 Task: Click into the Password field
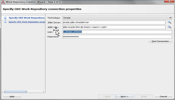click(x=117, y=37)
